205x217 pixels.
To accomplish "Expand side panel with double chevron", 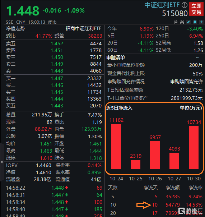I will tap(2, 162).
